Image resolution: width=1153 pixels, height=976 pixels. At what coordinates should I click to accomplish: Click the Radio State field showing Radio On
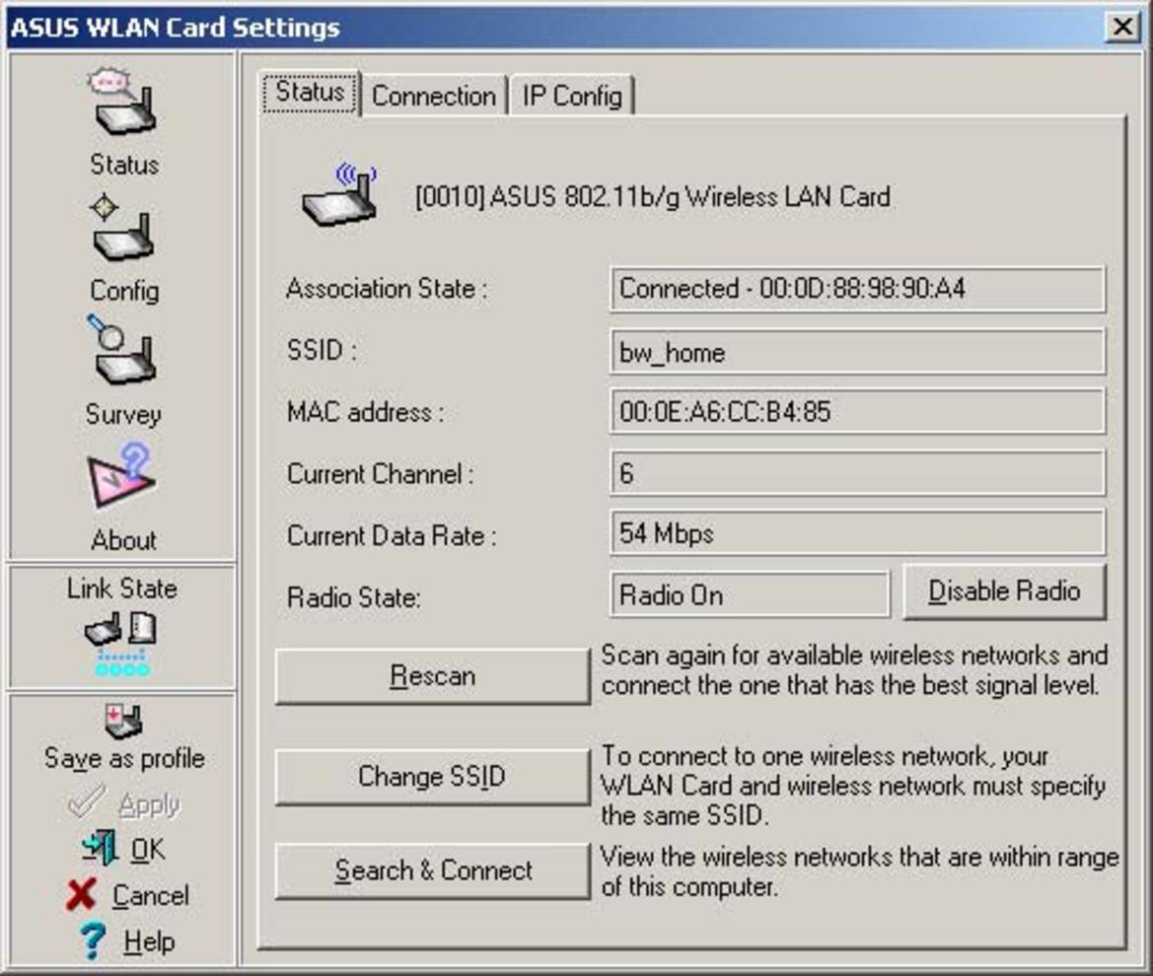pos(750,594)
